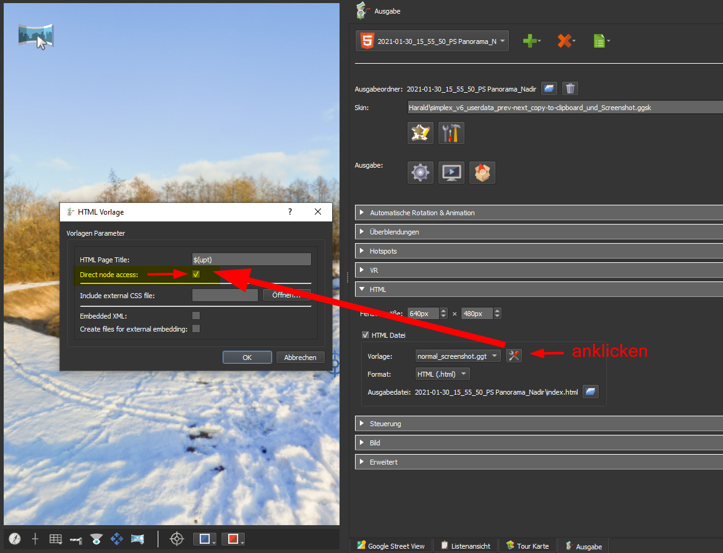This screenshot has width=723, height=553.
Task: Open the Vorlage normal_screenshot.ggt dropdown
Action: 458,356
